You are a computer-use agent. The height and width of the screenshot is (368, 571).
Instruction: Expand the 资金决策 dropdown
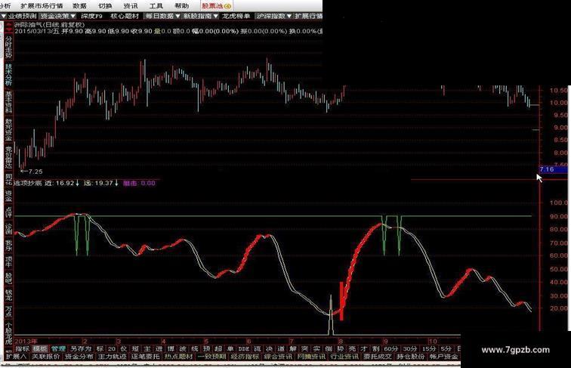click(x=57, y=16)
